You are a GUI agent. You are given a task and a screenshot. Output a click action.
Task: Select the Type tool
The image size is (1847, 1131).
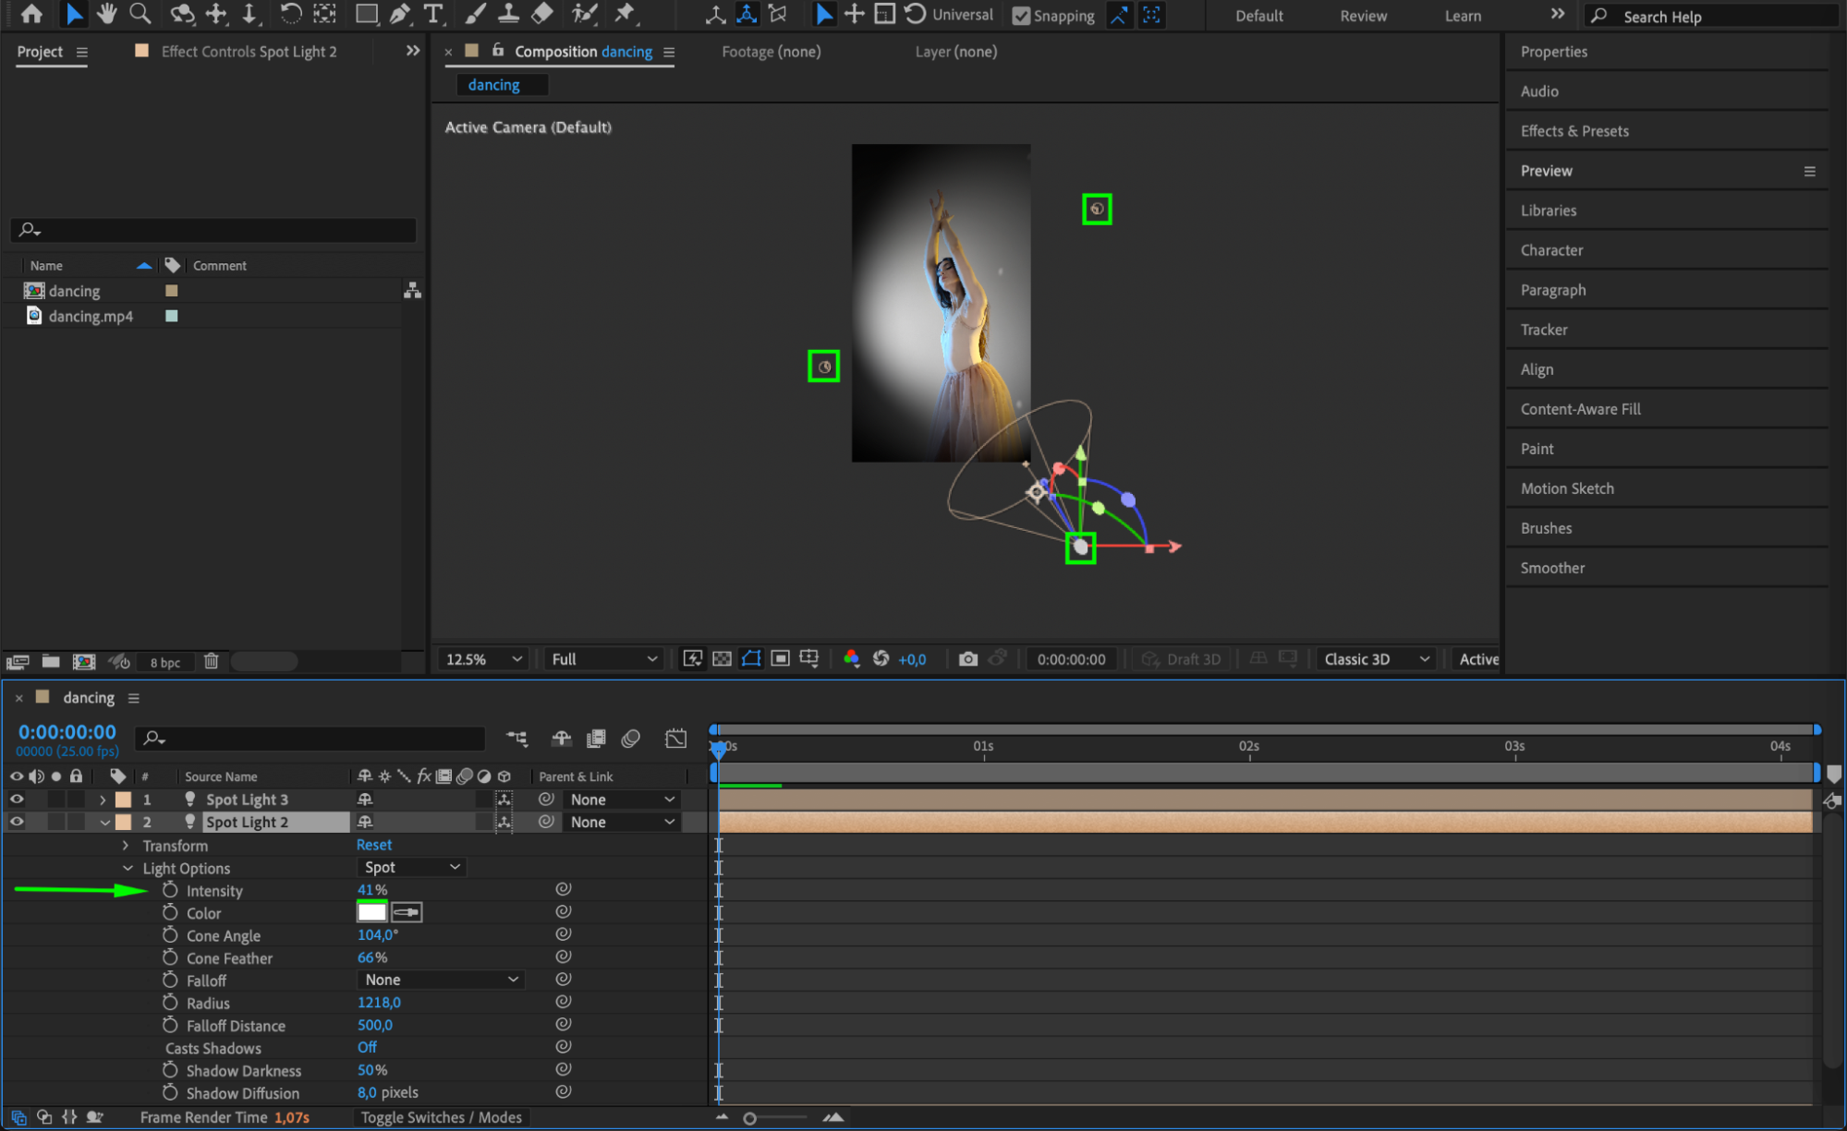pos(432,14)
